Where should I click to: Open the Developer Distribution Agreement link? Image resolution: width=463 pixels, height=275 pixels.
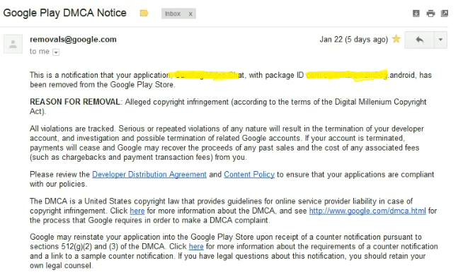(x=149, y=175)
